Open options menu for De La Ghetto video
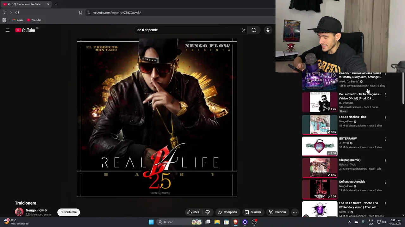Screen dimensions: 405x227 [385, 95]
